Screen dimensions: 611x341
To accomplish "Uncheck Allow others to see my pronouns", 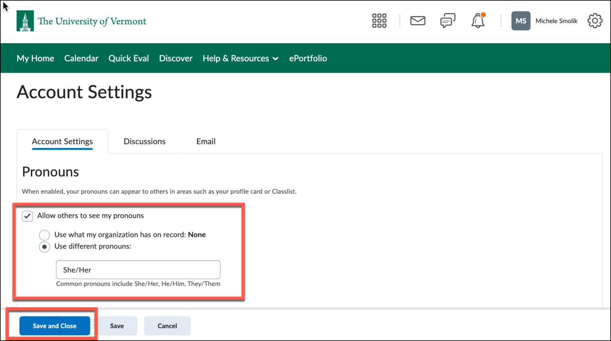I will pos(27,216).
